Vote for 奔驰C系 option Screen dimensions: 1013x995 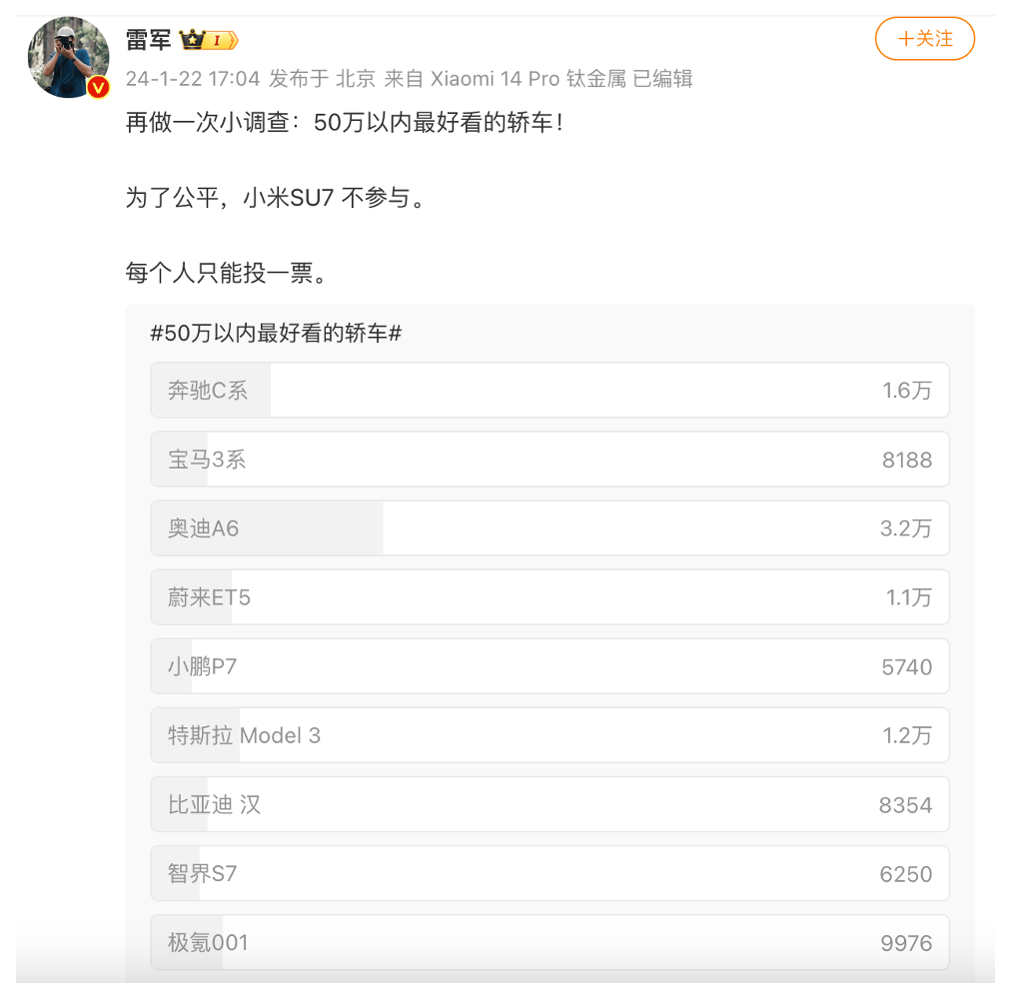coord(549,391)
